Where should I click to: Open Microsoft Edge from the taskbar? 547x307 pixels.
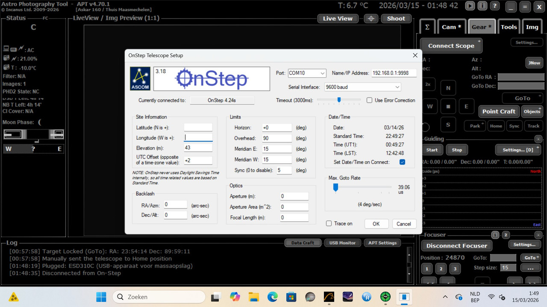pyautogui.click(x=272, y=297)
